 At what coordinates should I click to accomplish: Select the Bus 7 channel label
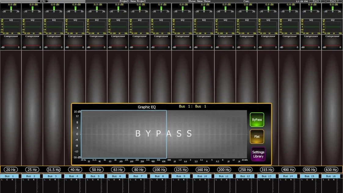pyautogui.click(x=138, y=176)
